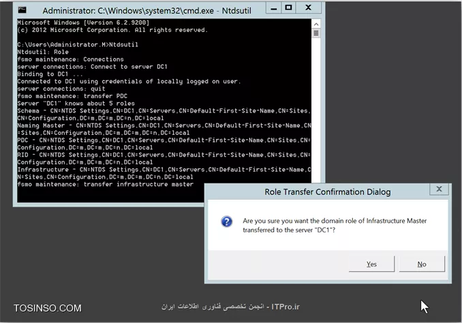The width and height of the screenshot is (462, 323).
Task: Click line 'fsmo maintenance: transfer infrastructure master'
Action: pos(105,185)
